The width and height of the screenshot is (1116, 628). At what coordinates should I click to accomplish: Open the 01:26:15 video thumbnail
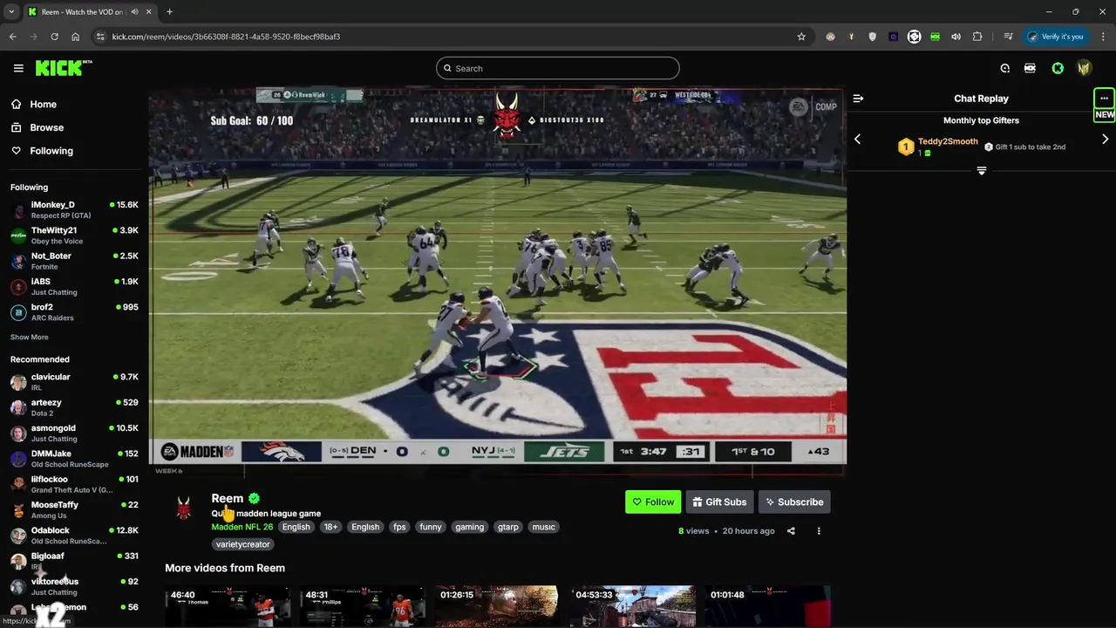point(498,606)
